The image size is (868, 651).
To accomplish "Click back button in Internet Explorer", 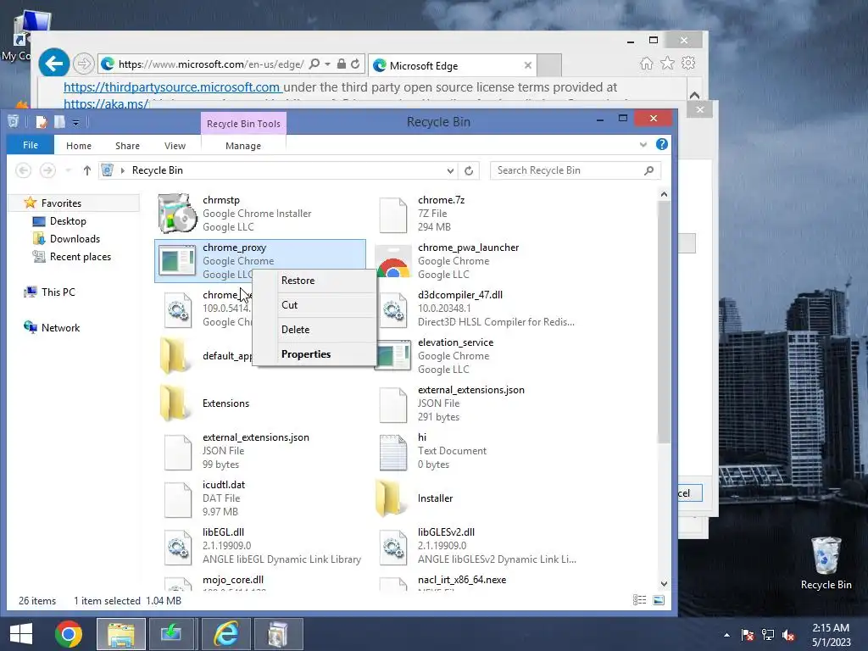I will (x=53, y=64).
